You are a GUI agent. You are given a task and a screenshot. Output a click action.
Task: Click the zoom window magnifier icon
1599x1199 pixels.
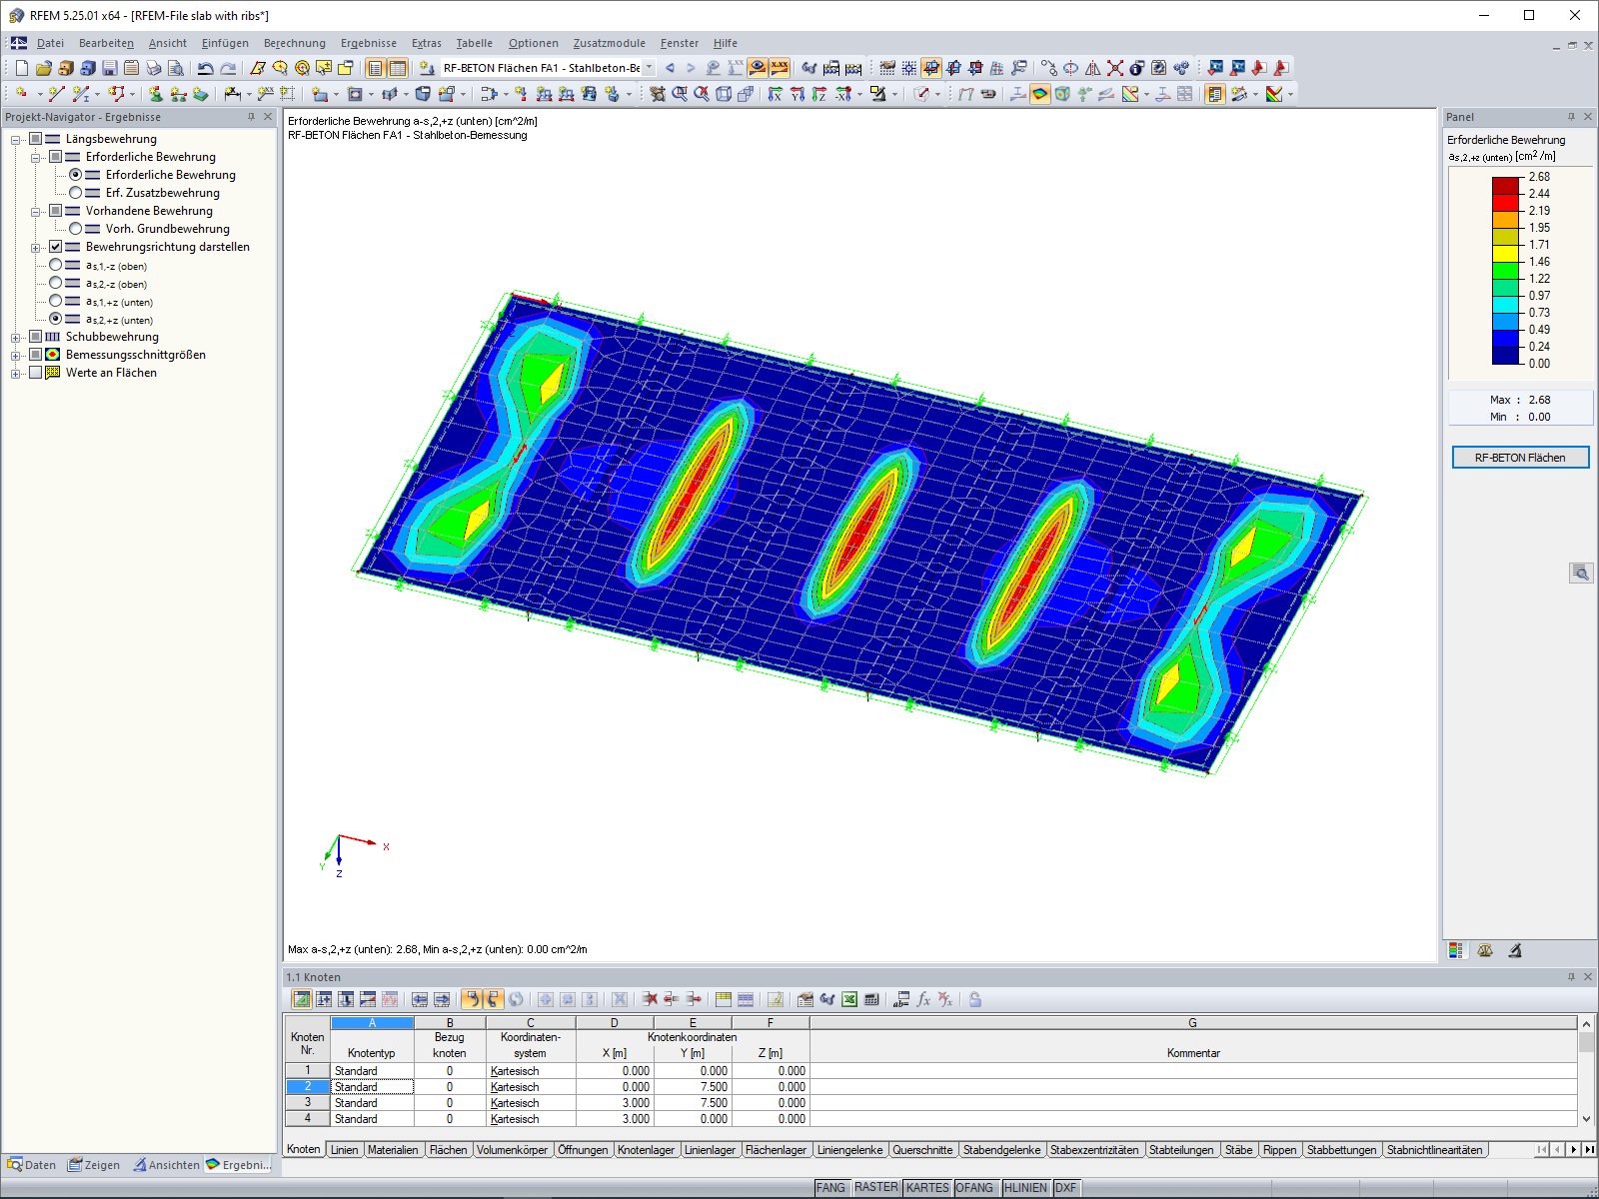[680, 94]
